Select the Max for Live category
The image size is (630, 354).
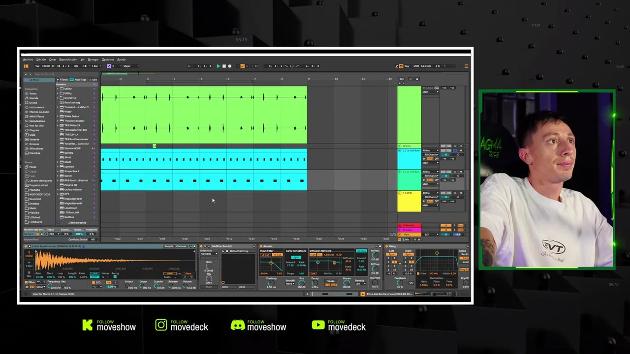coord(36,126)
